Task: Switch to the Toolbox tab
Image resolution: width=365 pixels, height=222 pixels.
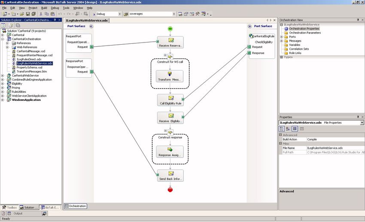Action: (x=9, y=207)
